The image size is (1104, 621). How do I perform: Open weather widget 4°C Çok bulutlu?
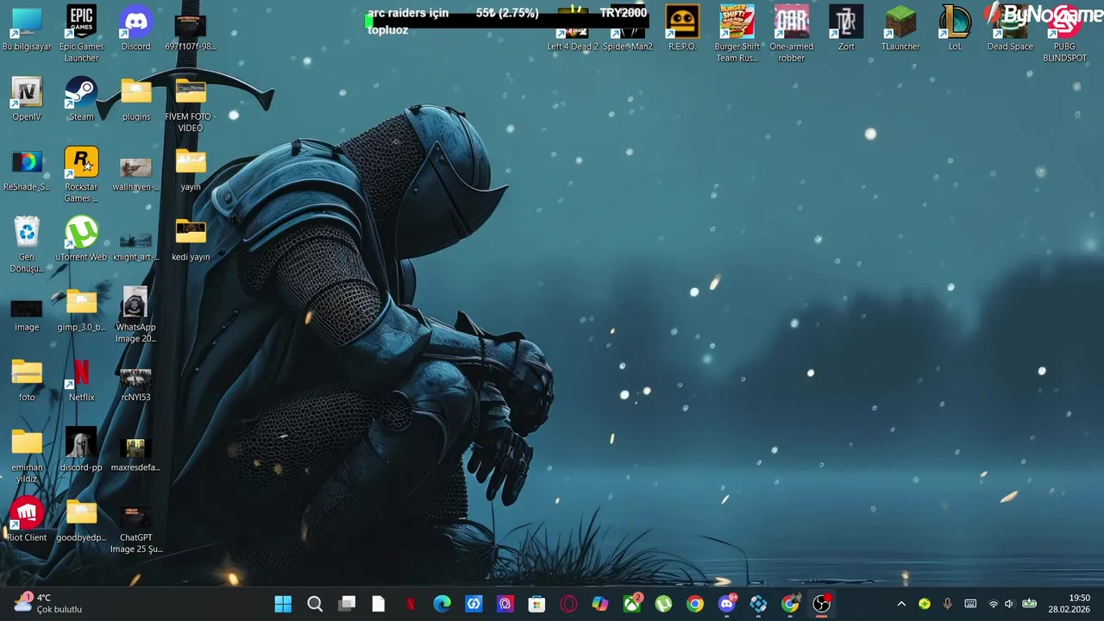48,604
